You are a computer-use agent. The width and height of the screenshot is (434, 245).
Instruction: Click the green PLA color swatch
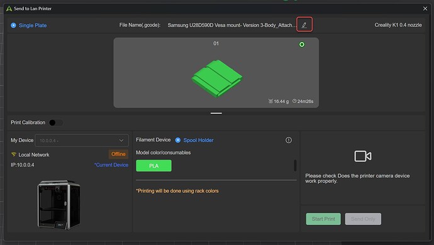(153, 166)
